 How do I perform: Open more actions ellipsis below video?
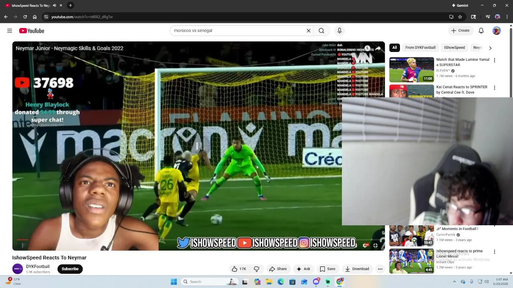[x=380, y=269]
